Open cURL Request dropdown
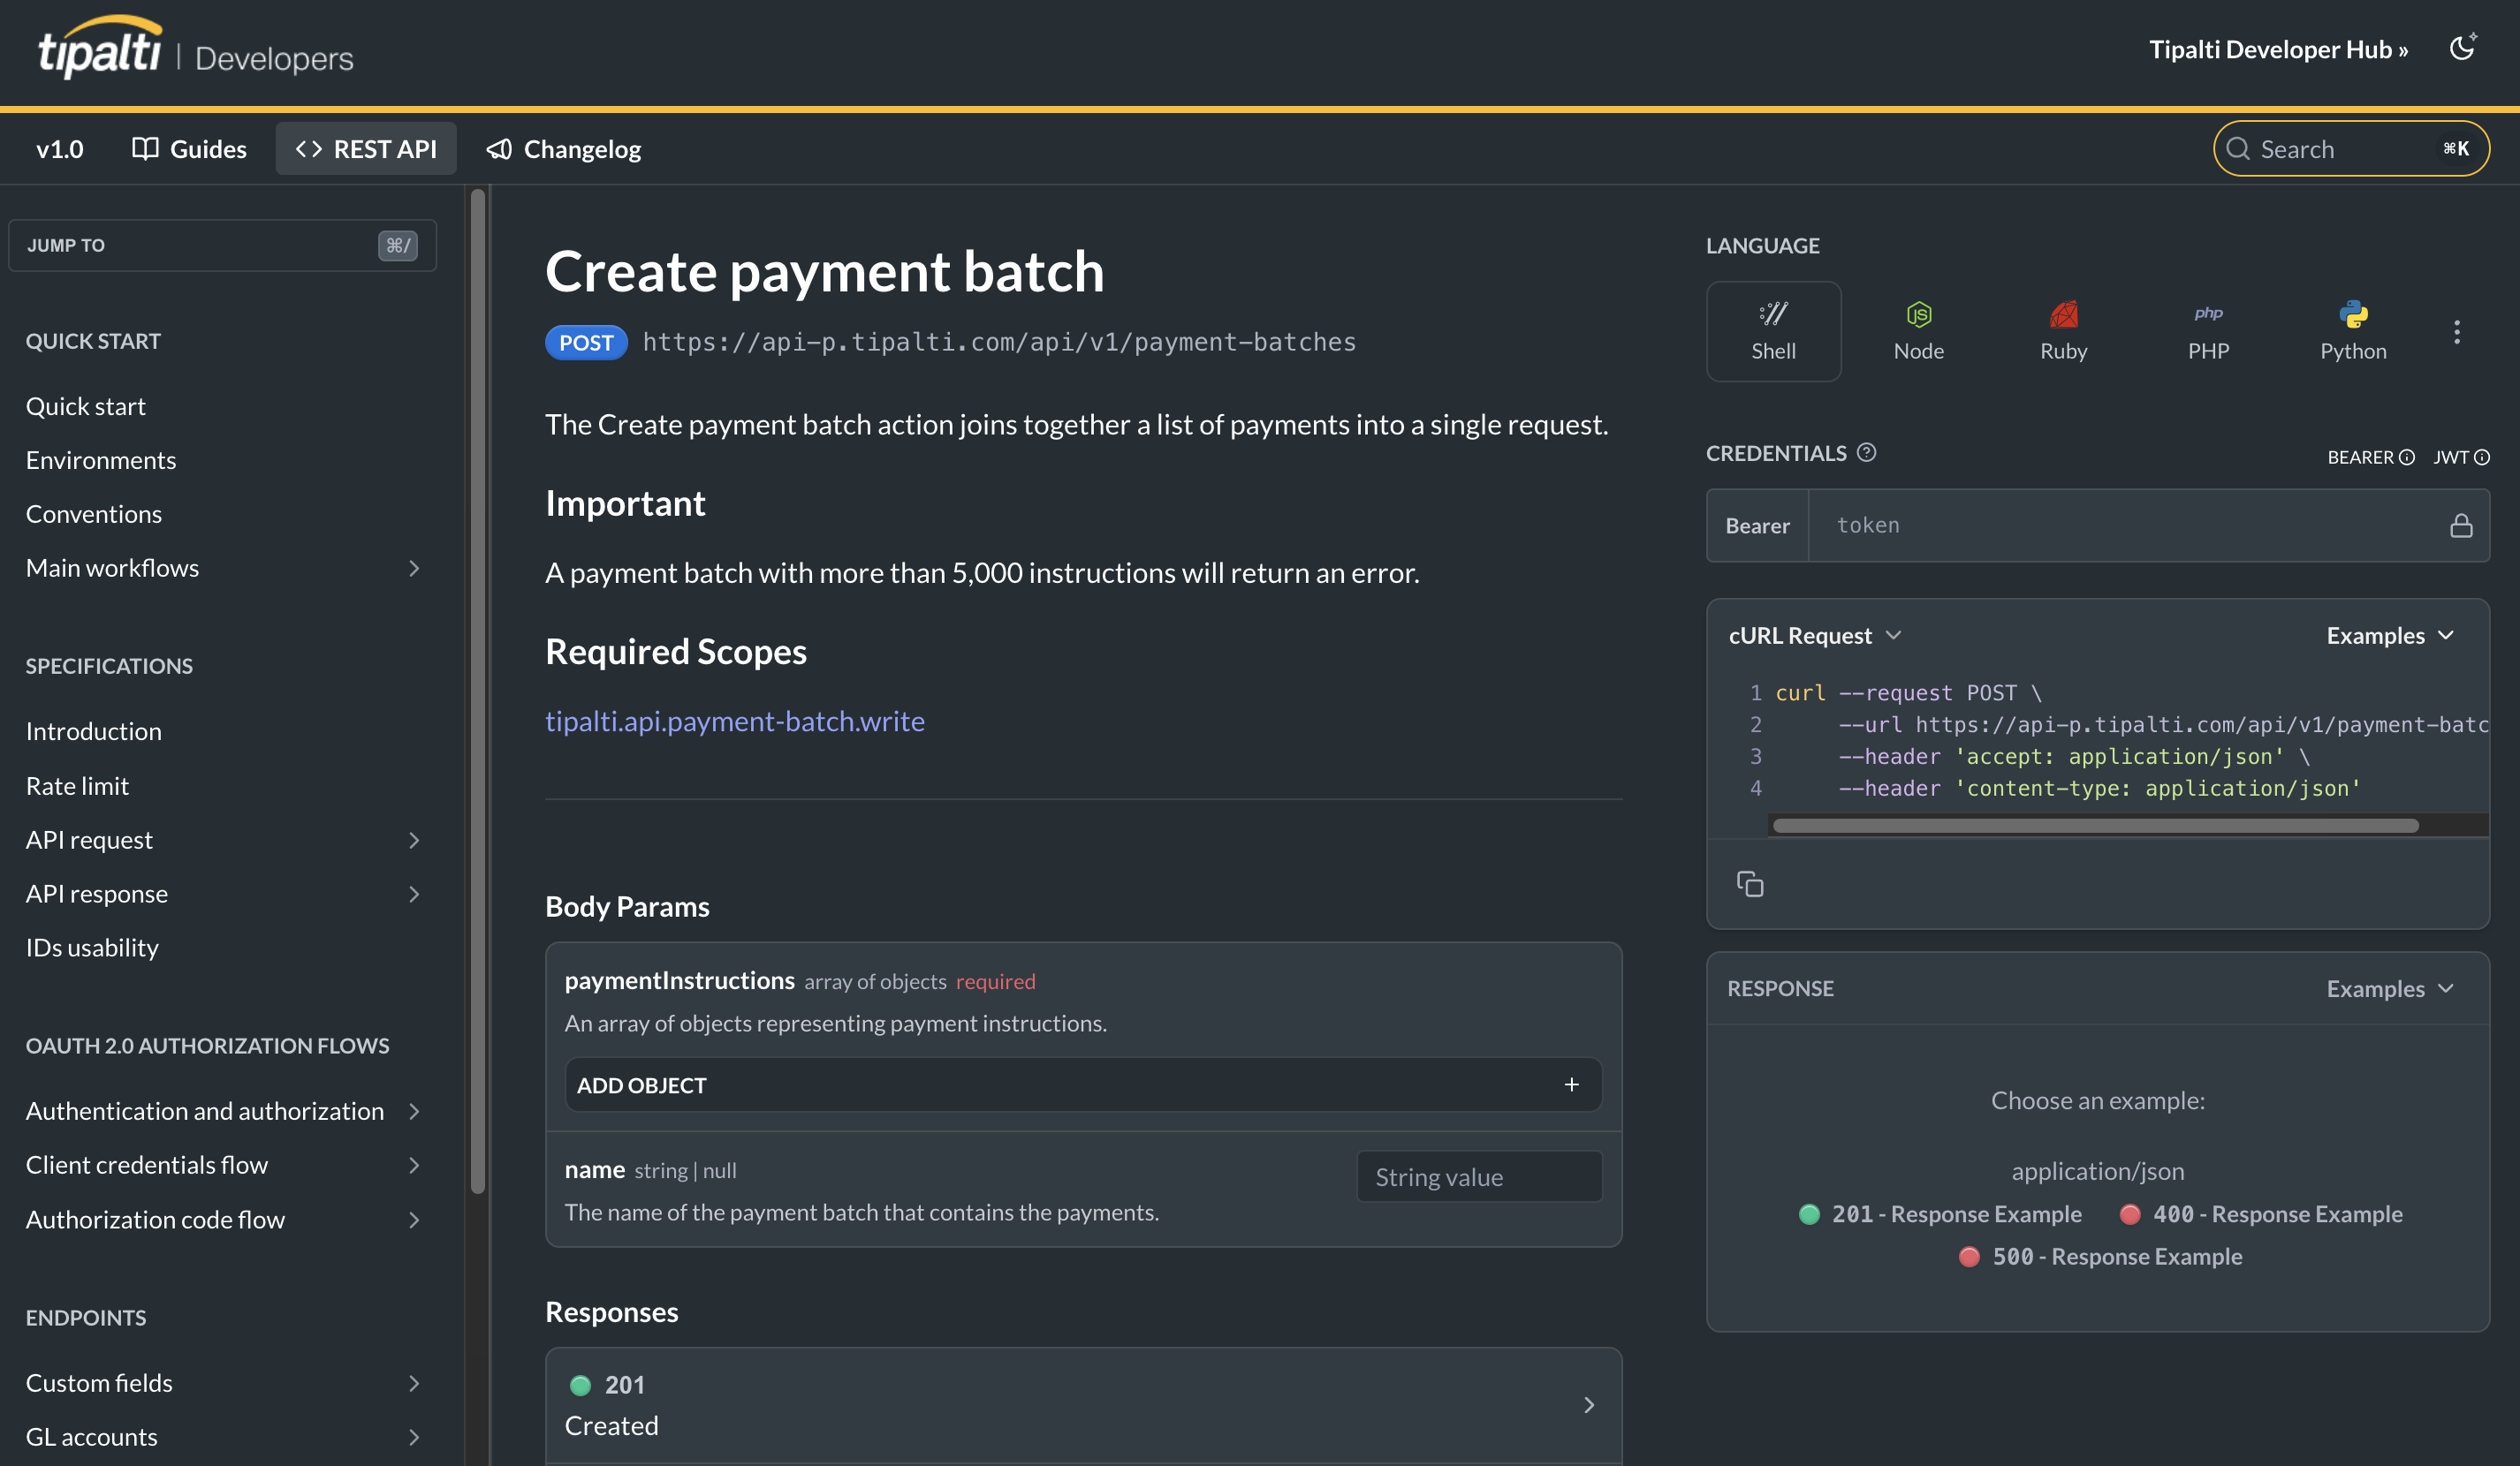This screenshot has height=1466, width=2520. tap(1815, 636)
